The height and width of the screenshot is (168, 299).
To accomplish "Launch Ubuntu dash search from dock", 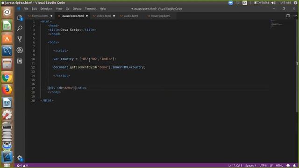I will click(7, 13).
